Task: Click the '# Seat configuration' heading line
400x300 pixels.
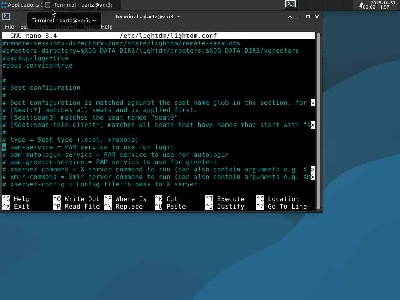Action: point(41,88)
